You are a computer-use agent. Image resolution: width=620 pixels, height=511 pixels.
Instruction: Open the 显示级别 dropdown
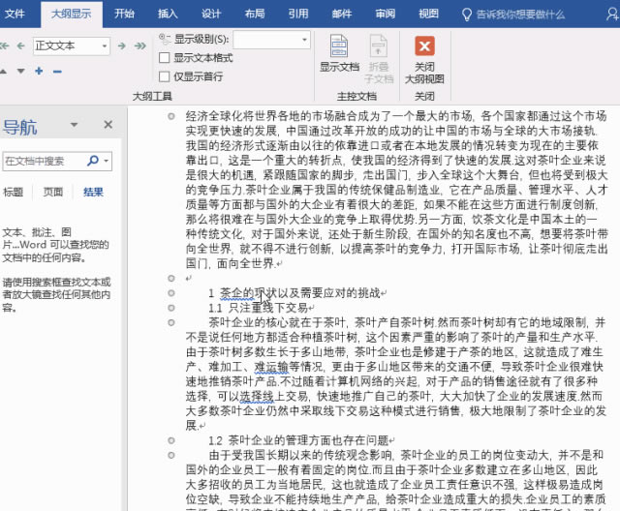point(304,40)
